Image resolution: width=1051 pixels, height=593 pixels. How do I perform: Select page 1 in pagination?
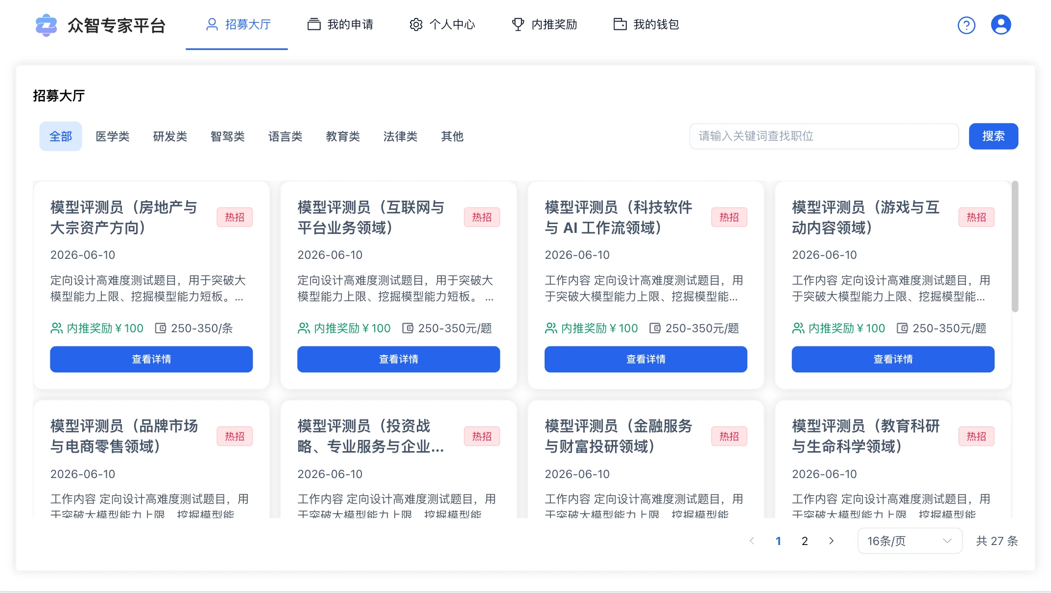[x=778, y=541]
